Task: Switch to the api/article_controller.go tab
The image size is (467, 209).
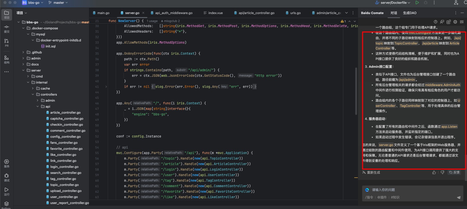Action: (x=254, y=13)
